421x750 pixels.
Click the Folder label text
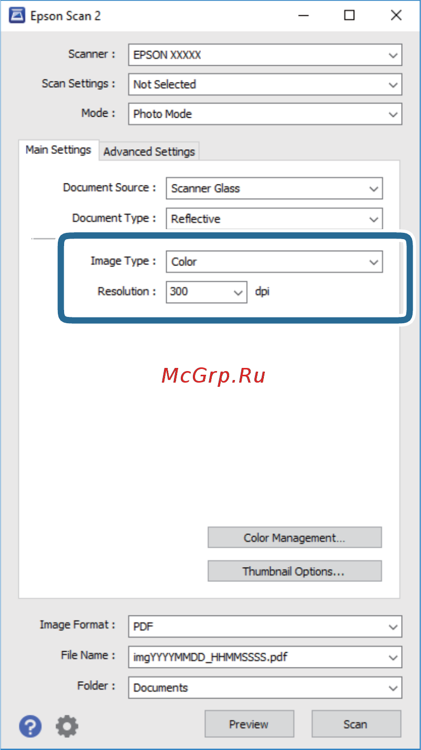(x=96, y=686)
